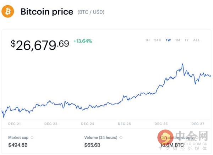Select the 1W time range
Image resolution: width=213 pixels, height=155 pixels.
(x=168, y=40)
